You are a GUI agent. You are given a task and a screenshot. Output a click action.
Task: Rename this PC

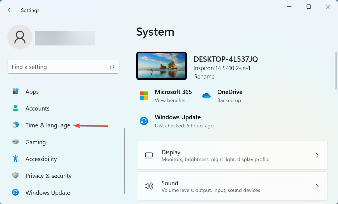point(204,76)
